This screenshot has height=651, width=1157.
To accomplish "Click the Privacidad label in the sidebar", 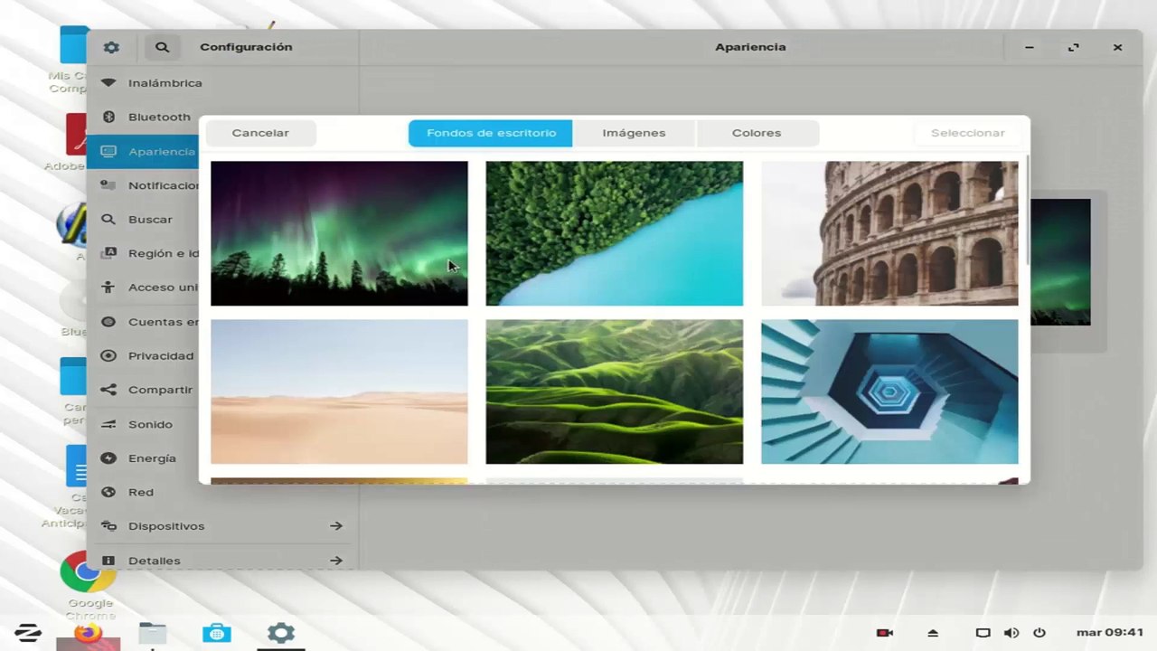I will (161, 355).
